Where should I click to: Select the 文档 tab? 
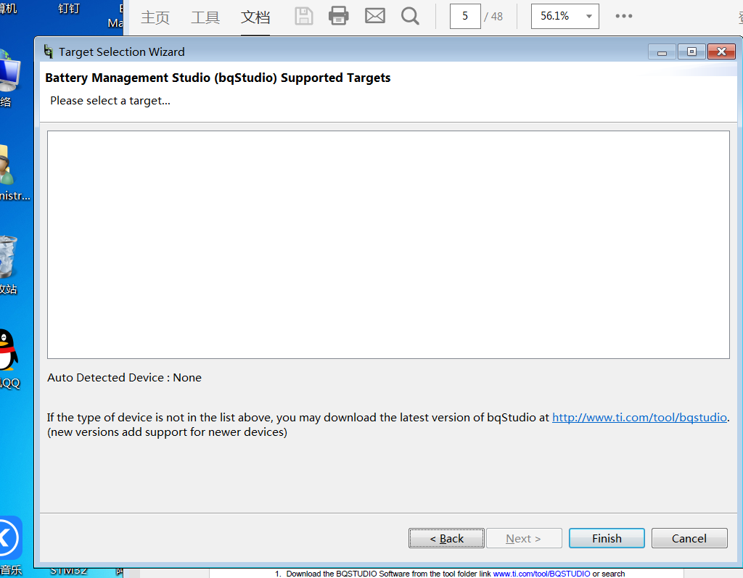(255, 17)
